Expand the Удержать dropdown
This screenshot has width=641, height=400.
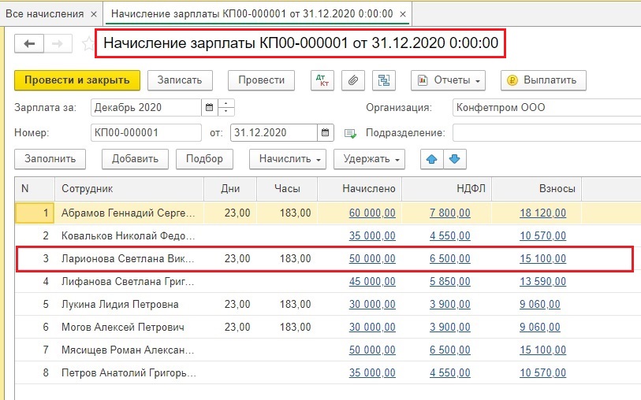(x=369, y=159)
